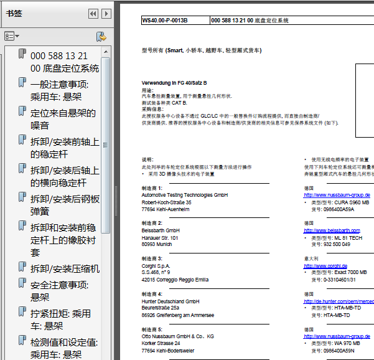
Task: Click heading 000 588 13 21 00 底盘定位系统 in document
Action: pyautogui.click(x=250, y=21)
